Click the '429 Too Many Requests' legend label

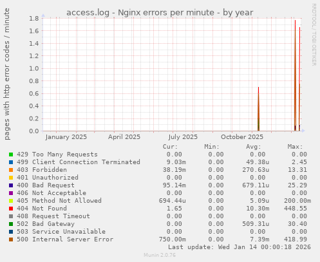coord(57,154)
